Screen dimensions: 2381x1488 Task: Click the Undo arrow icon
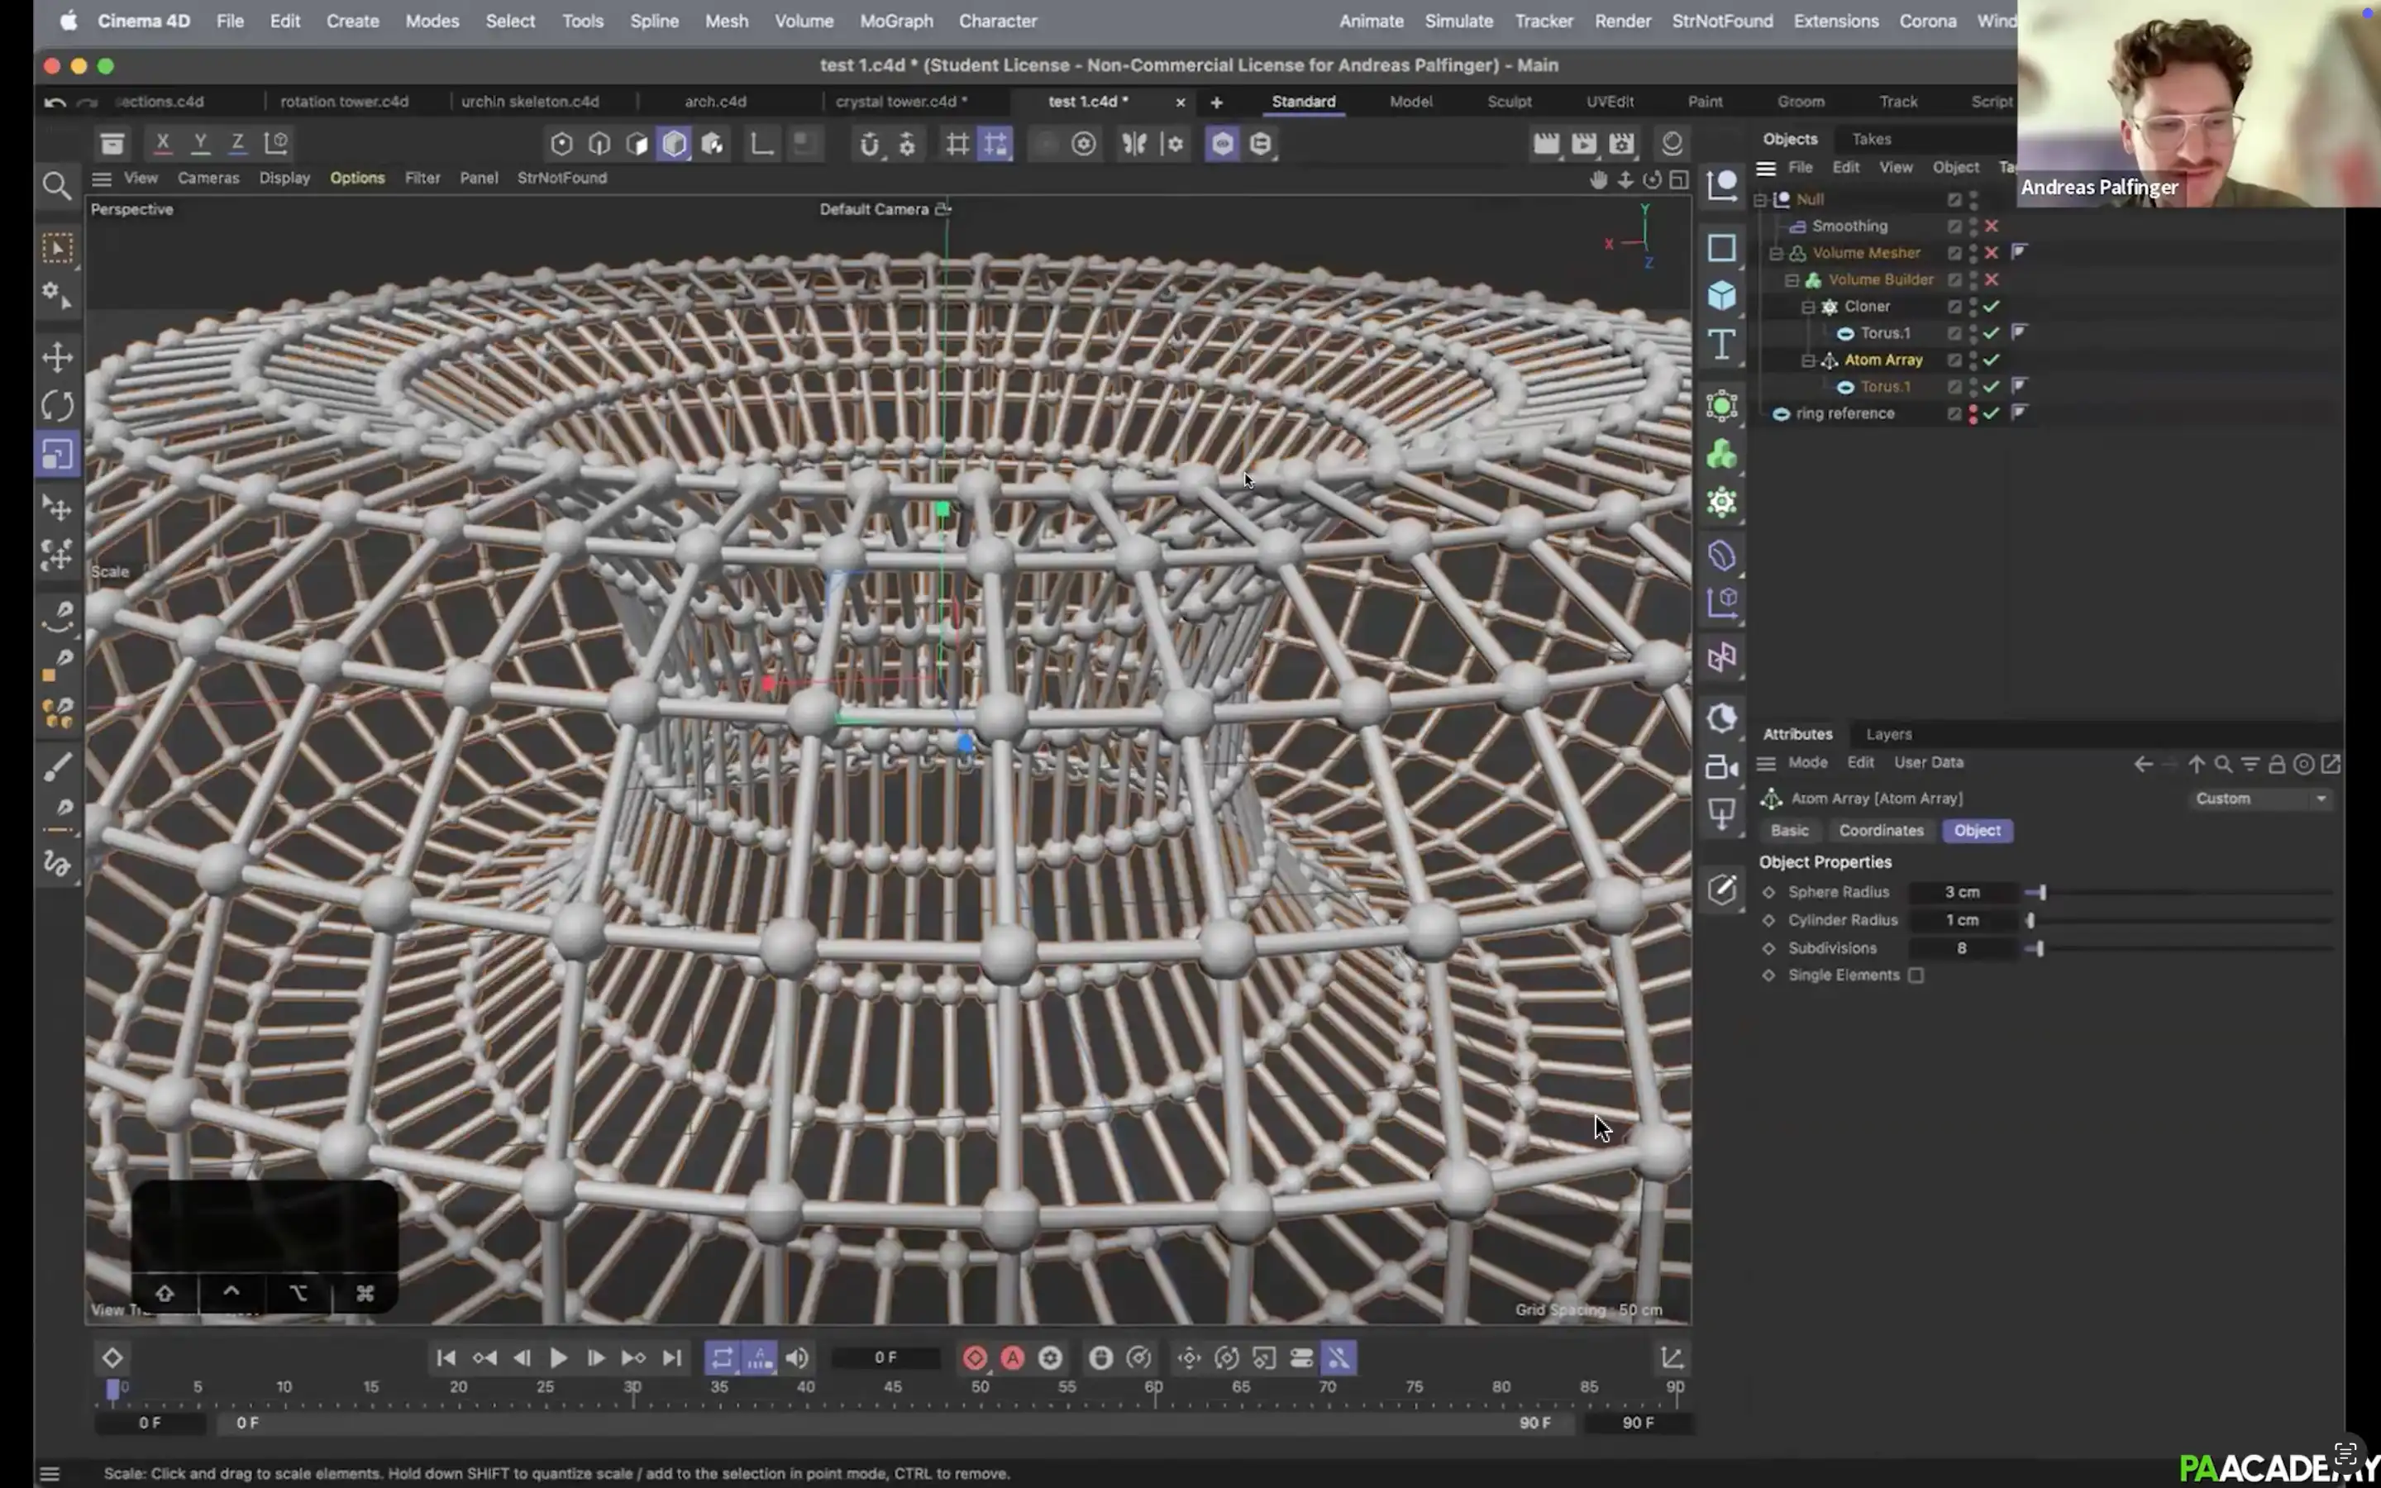[x=55, y=102]
